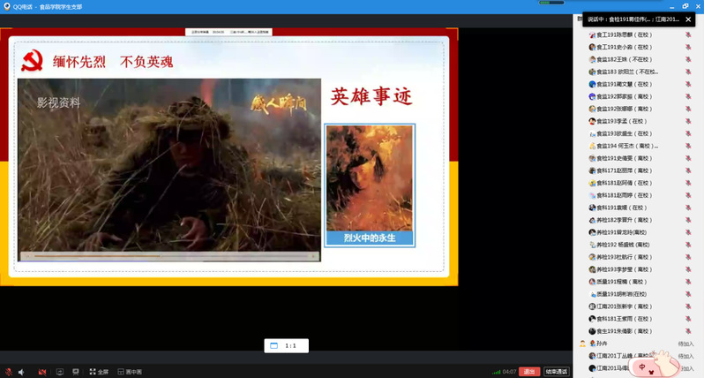Toggle mute icon for 食工191陈思麒

688,34
